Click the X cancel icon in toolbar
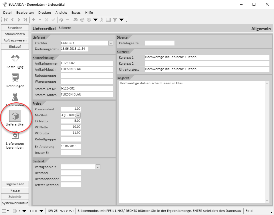The height and width of the screenshot is (215, 274). [x=47, y=20]
